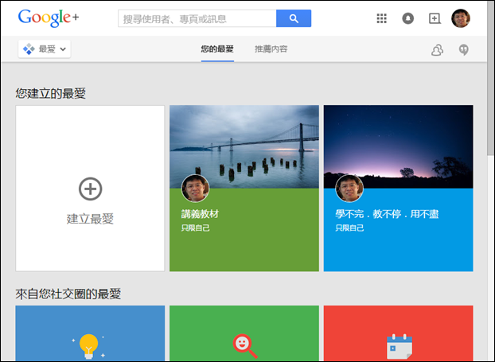Viewport: 495px width, 362px height.
Task: Open the notifications bell
Action: pyautogui.click(x=408, y=18)
